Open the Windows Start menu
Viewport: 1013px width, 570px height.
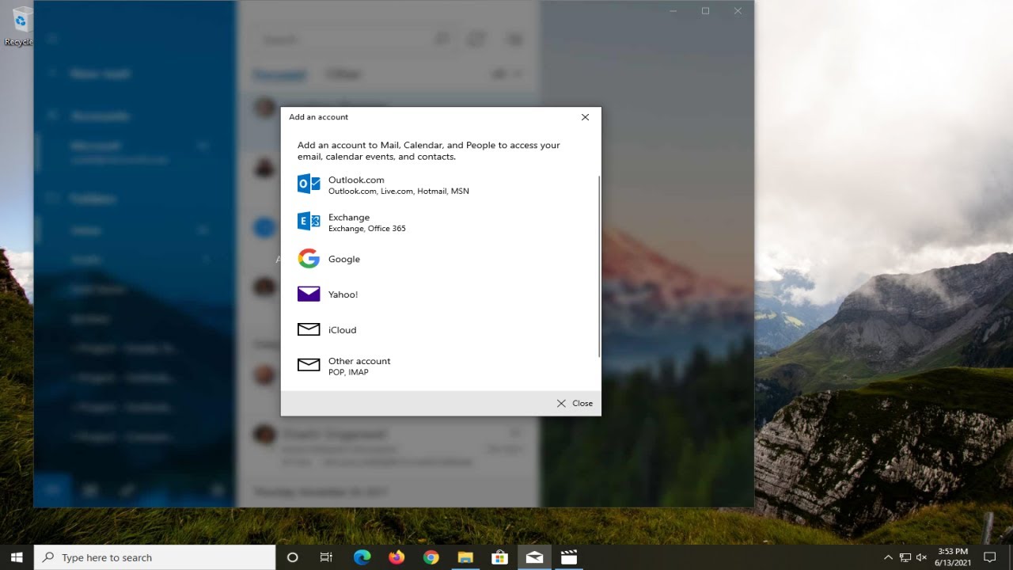(x=17, y=557)
